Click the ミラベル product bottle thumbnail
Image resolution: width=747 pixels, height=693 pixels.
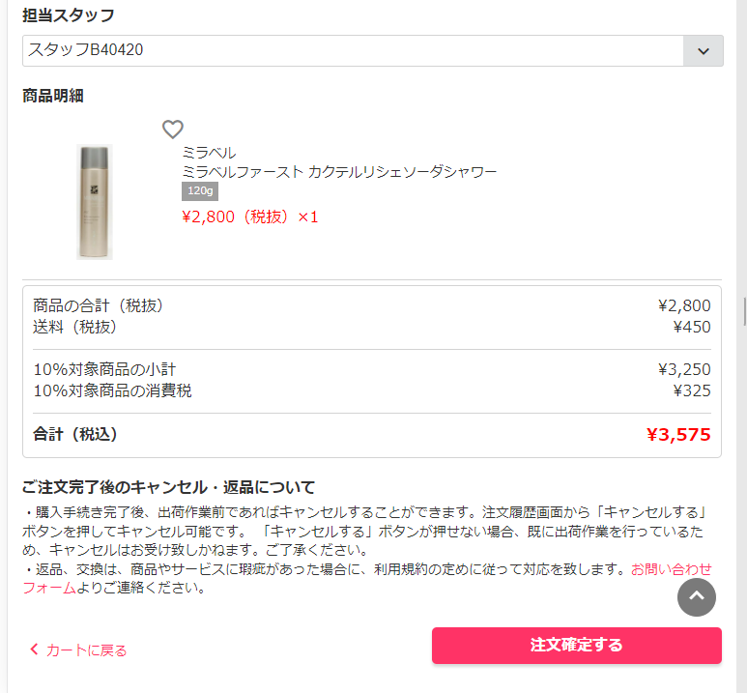click(x=95, y=202)
